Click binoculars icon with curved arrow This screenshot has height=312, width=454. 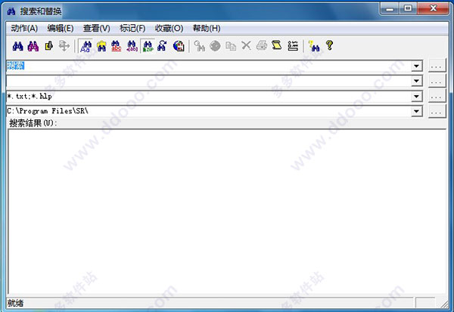click(163, 46)
